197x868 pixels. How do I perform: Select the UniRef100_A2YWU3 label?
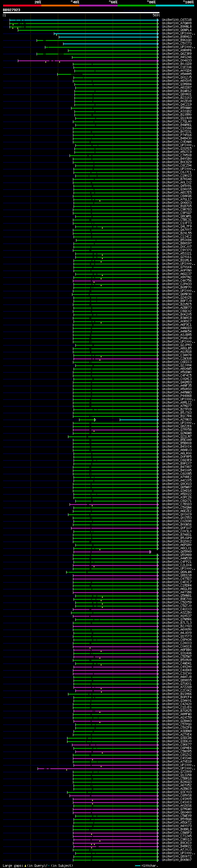177,420
